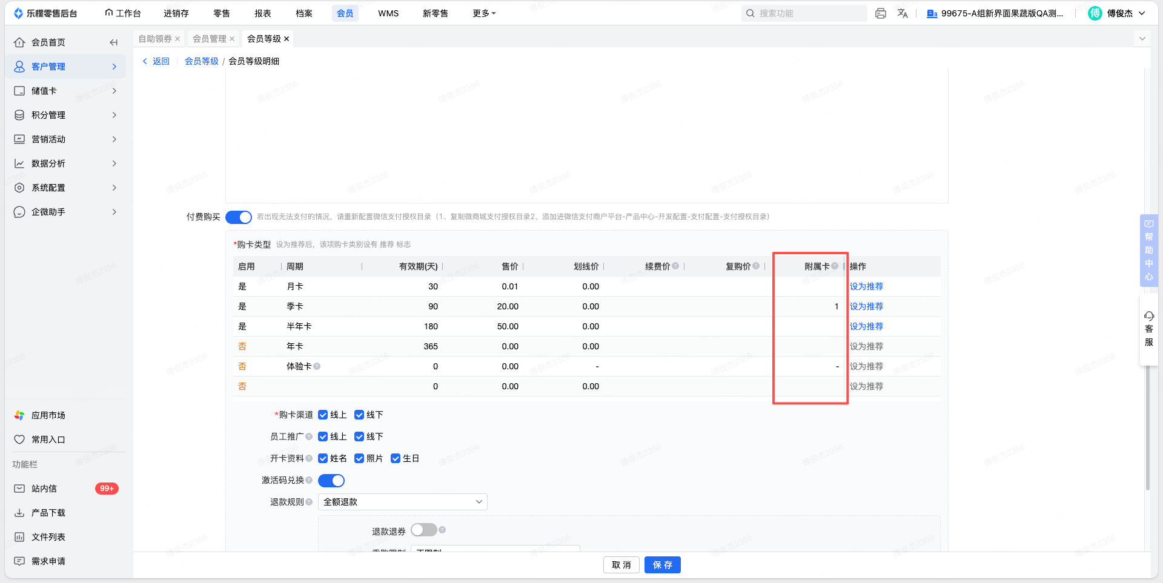
Task: Open the 更多 dropdown in top navigation
Action: point(484,13)
